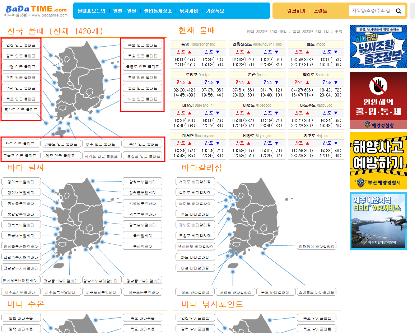The height and width of the screenshot is (333, 415).
Task: Click the 통영 Tongyeonghang tide card title
Action: click(198, 44)
